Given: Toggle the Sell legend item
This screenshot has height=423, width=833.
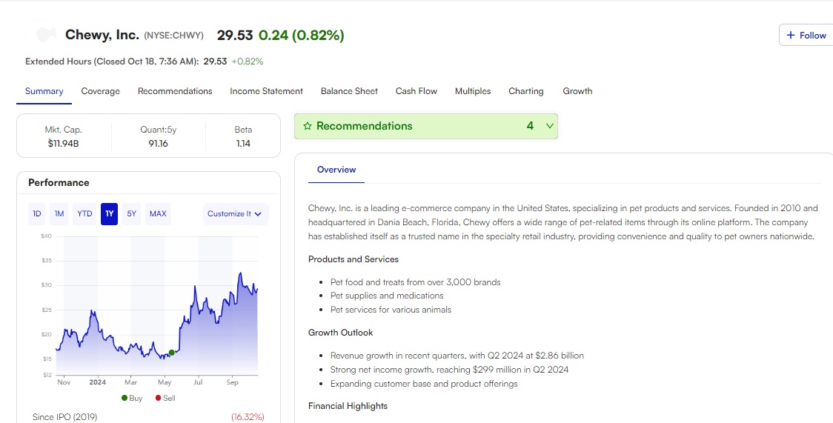Looking at the screenshot, I should (x=165, y=398).
